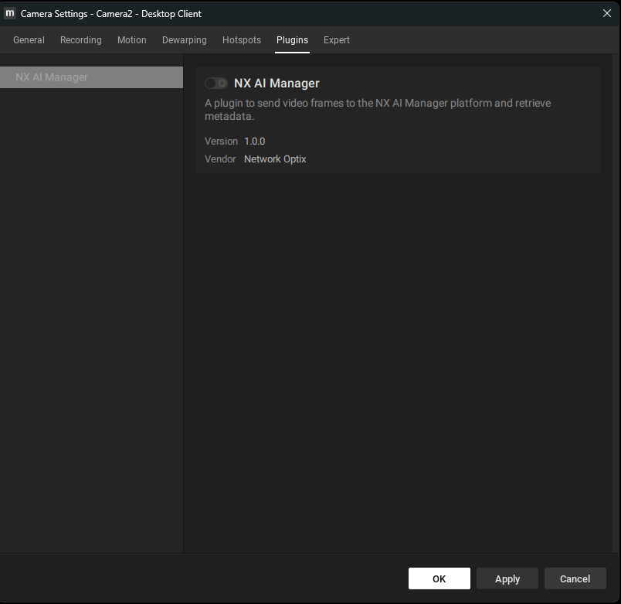Select the Hotspots tab

pyautogui.click(x=242, y=40)
